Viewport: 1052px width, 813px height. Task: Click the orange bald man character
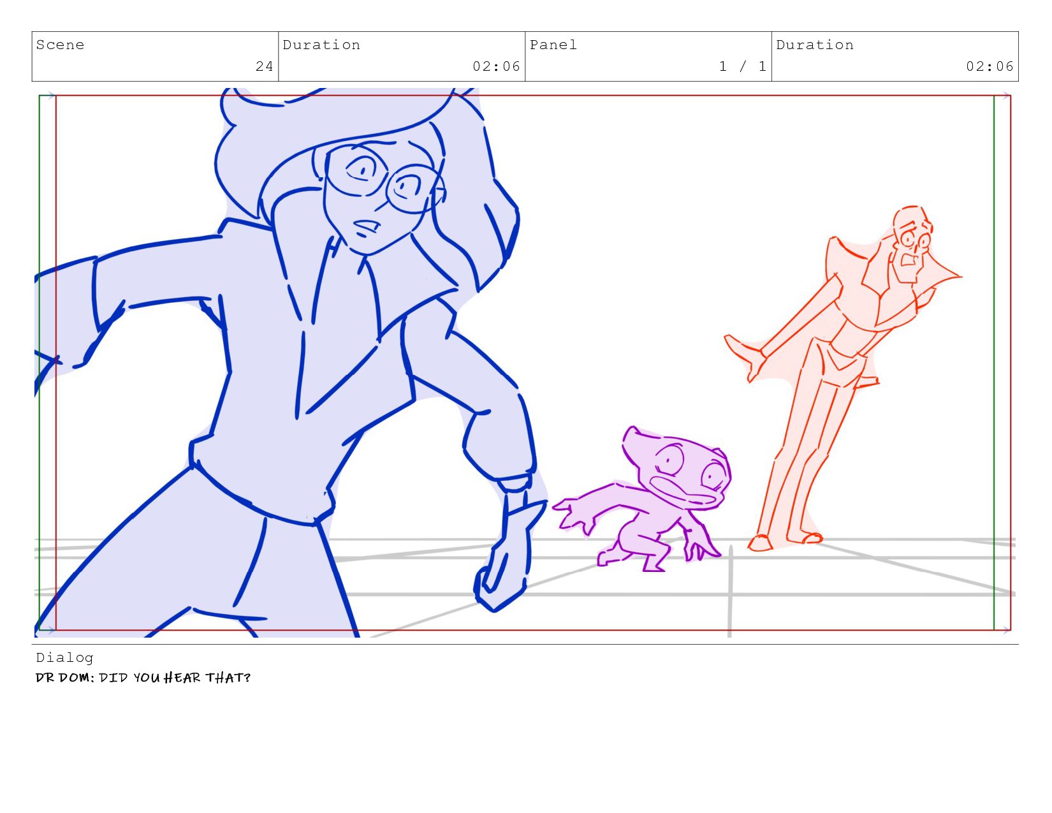coord(842,379)
